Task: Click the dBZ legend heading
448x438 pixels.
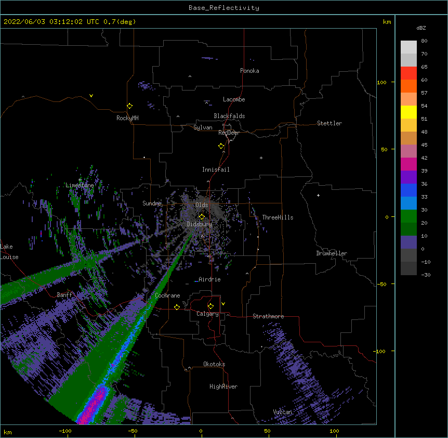Action: [x=421, y=28]
